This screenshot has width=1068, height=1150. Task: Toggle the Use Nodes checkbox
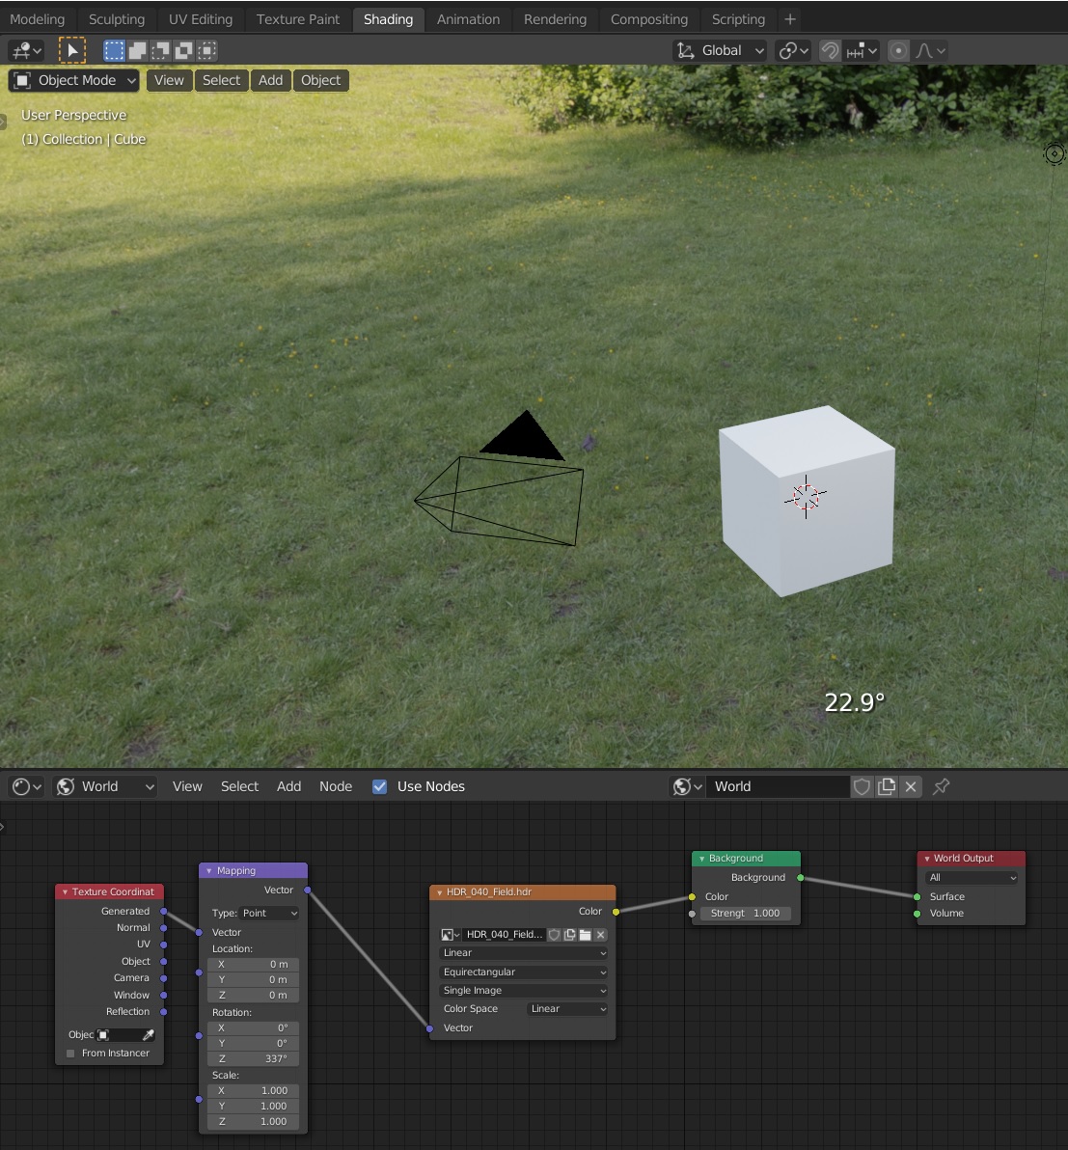tap(379, 786)
